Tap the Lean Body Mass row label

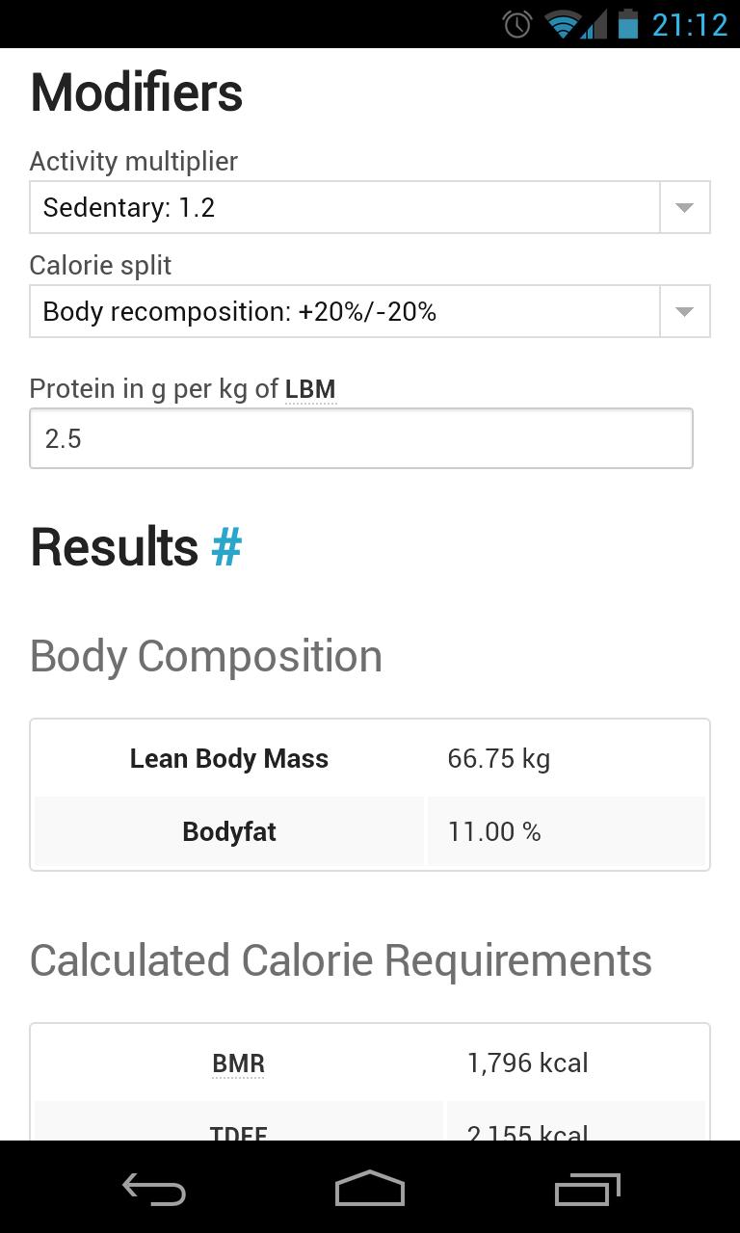coord(229,759)
